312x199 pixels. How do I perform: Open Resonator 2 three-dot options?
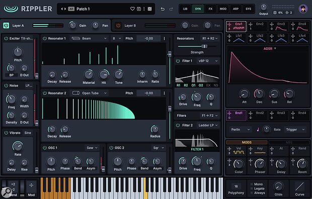pos(164,93)
